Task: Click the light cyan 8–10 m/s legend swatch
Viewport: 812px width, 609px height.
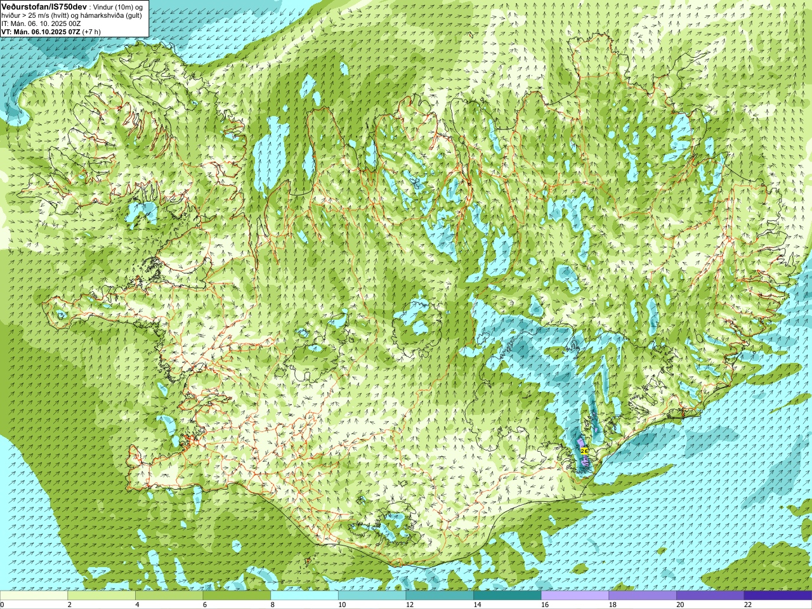Action: [x=304, y=596]
